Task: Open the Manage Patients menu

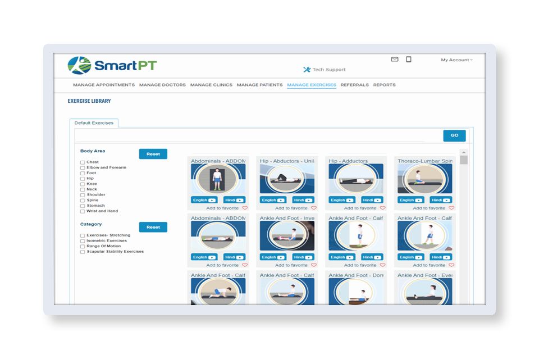Action: pyautogui.click(x=259, y=85)
